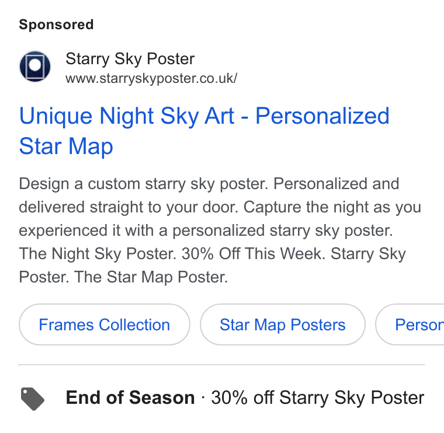Click the delivered straight to your door phrase
The width and height of the screenshot is (444, 433).
[129, 207]
